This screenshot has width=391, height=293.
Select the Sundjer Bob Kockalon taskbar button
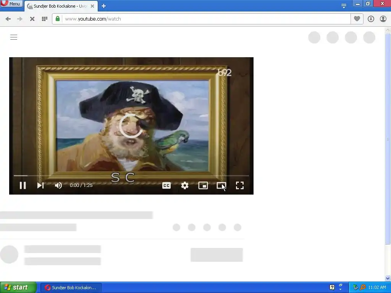click(x=71, y=288)
